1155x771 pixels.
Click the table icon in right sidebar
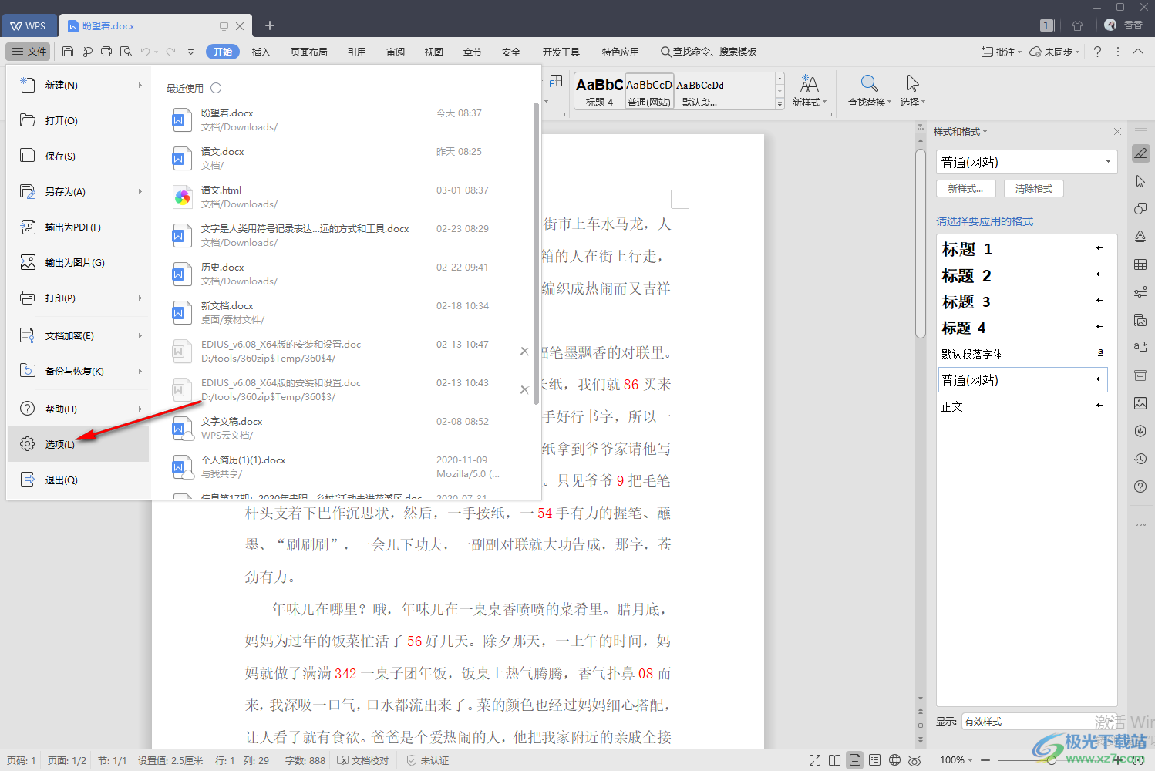[x=1140, y=264]
